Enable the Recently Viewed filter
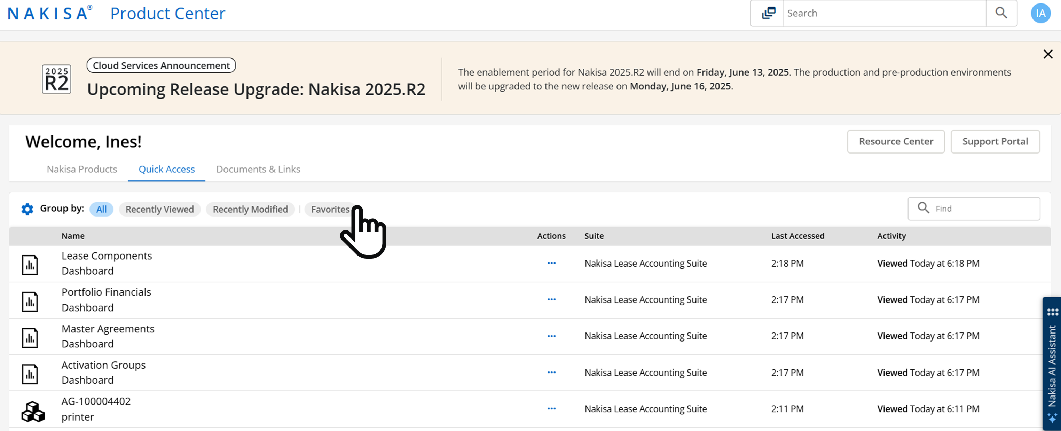 click(160, 209)
